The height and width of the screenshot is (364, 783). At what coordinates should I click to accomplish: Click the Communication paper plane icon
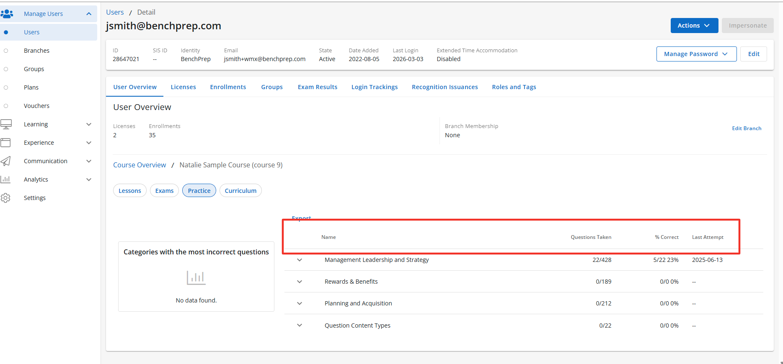point(6,161)
